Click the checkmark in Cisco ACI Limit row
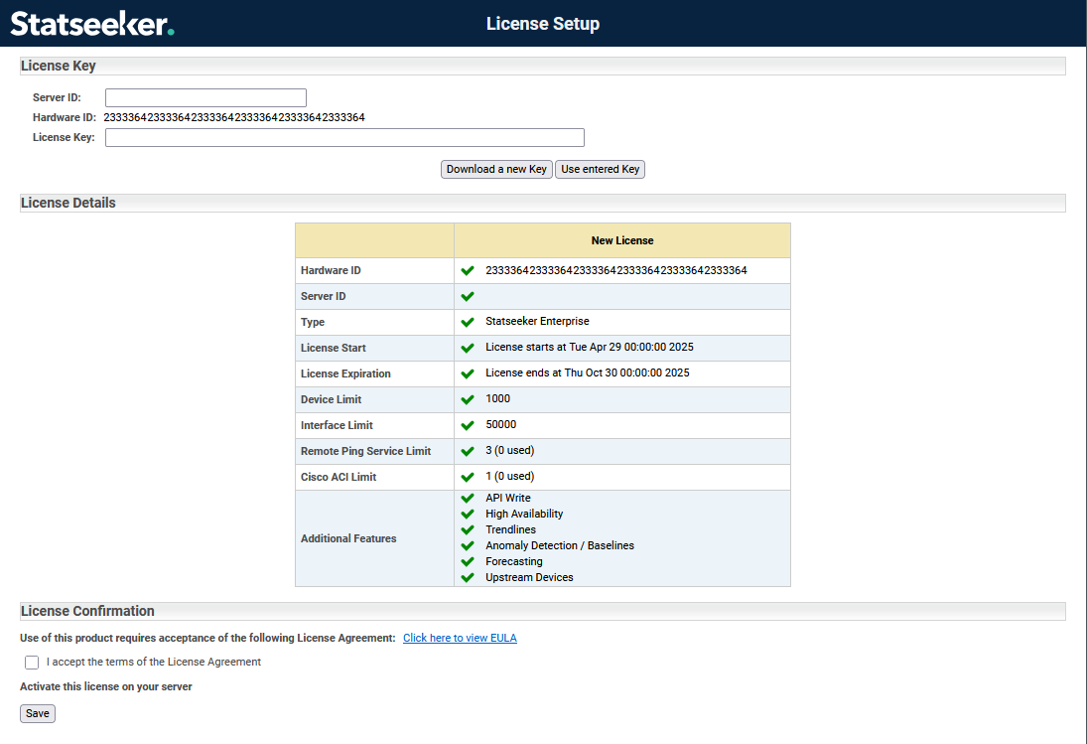 [468, 477]
